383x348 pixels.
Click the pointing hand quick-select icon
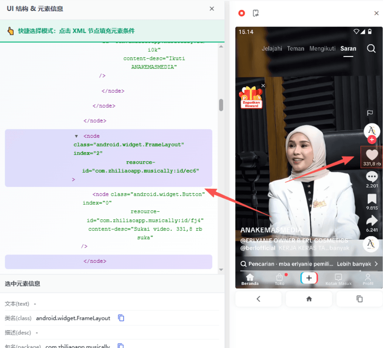[x=10, y=31]
